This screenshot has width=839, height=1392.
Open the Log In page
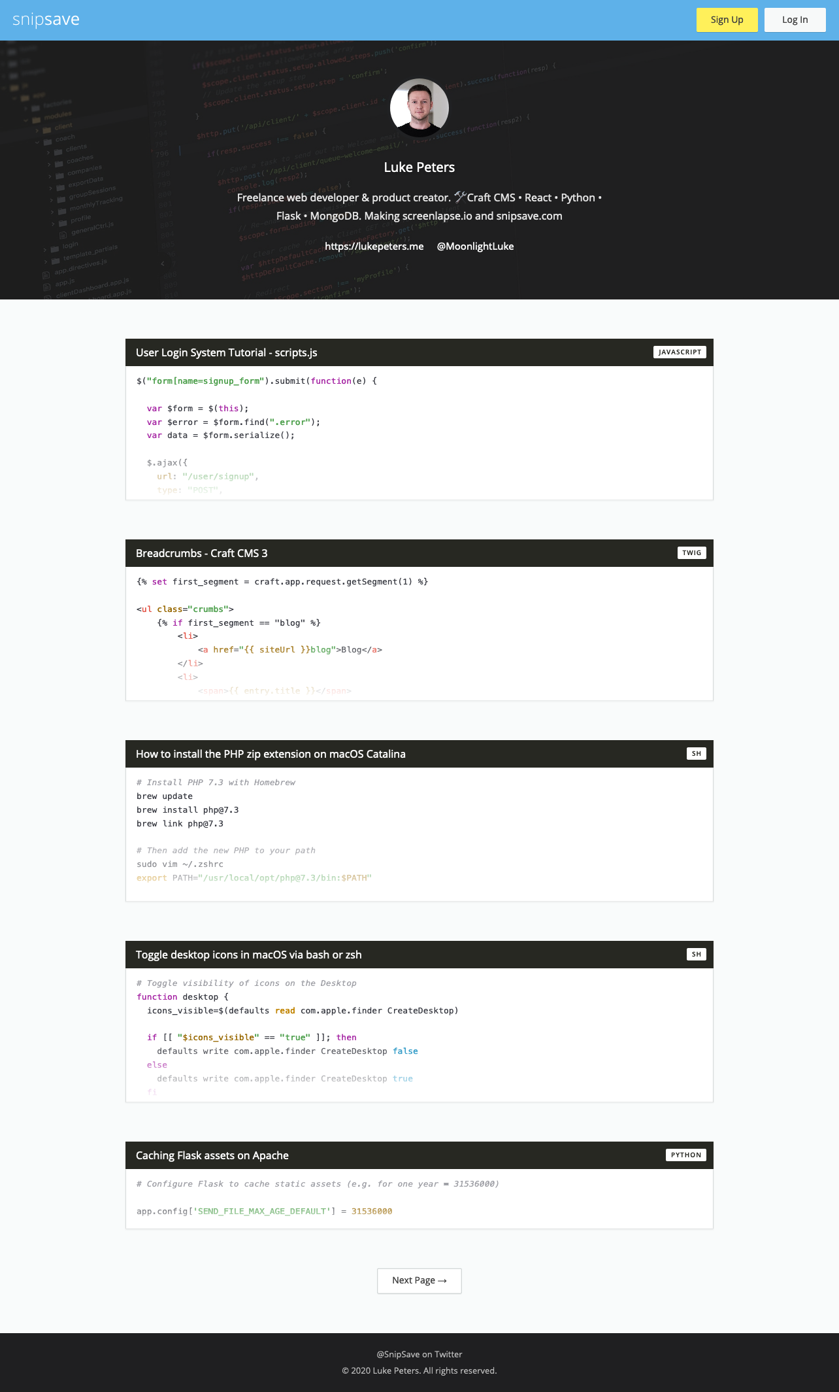click(x=795, y=20)
